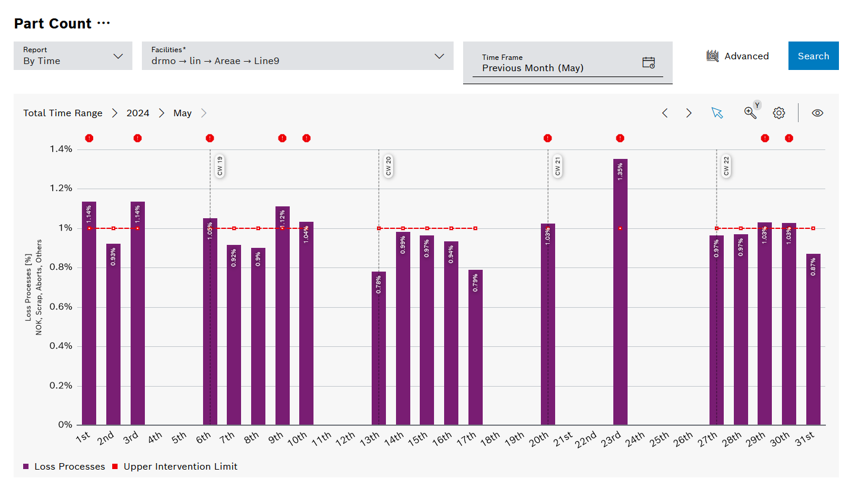Open chart settings gear icon
The height and width of the screenshot is (491, 852).
point(779,113)
